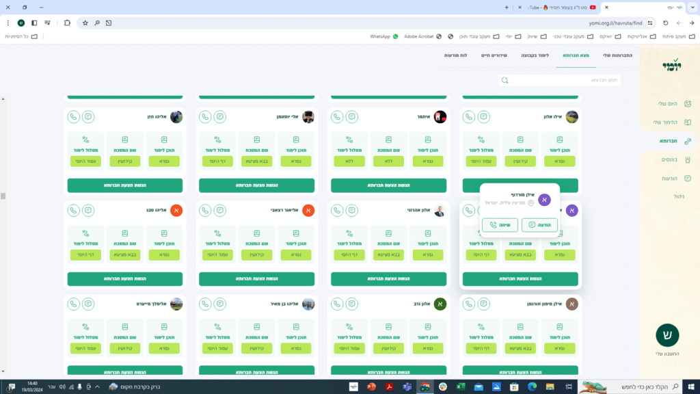Click the message icon on אילו אלון's card
Viewport: 700px width, 394px height.
tap(483, 117)
